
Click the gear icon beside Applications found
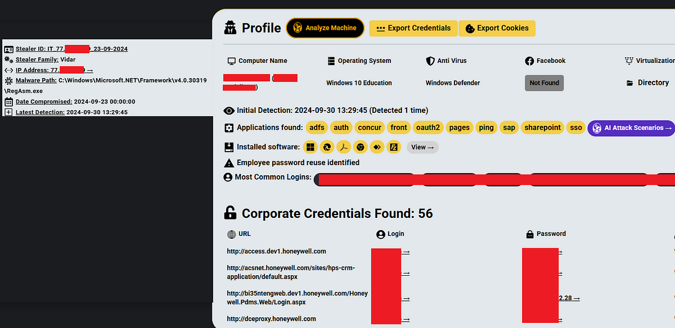tap(229, 127)
